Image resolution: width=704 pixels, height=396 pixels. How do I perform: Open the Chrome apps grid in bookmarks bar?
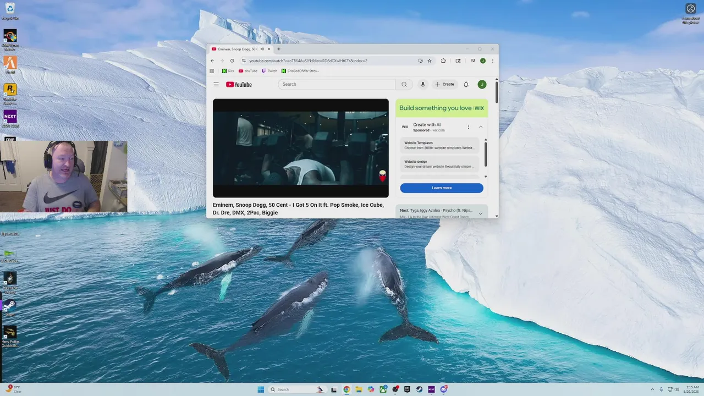pyautogui.click(x=212, y=71)
